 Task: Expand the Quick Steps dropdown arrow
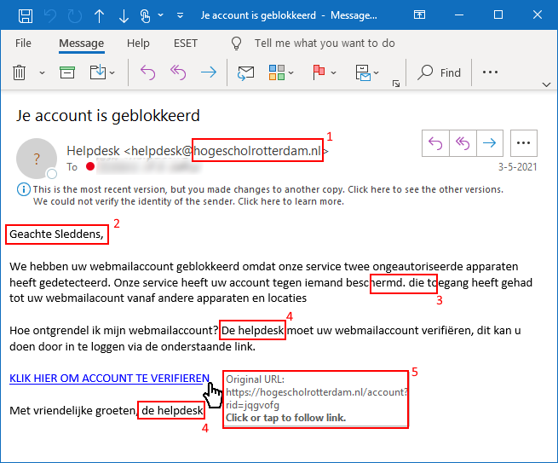377,72
